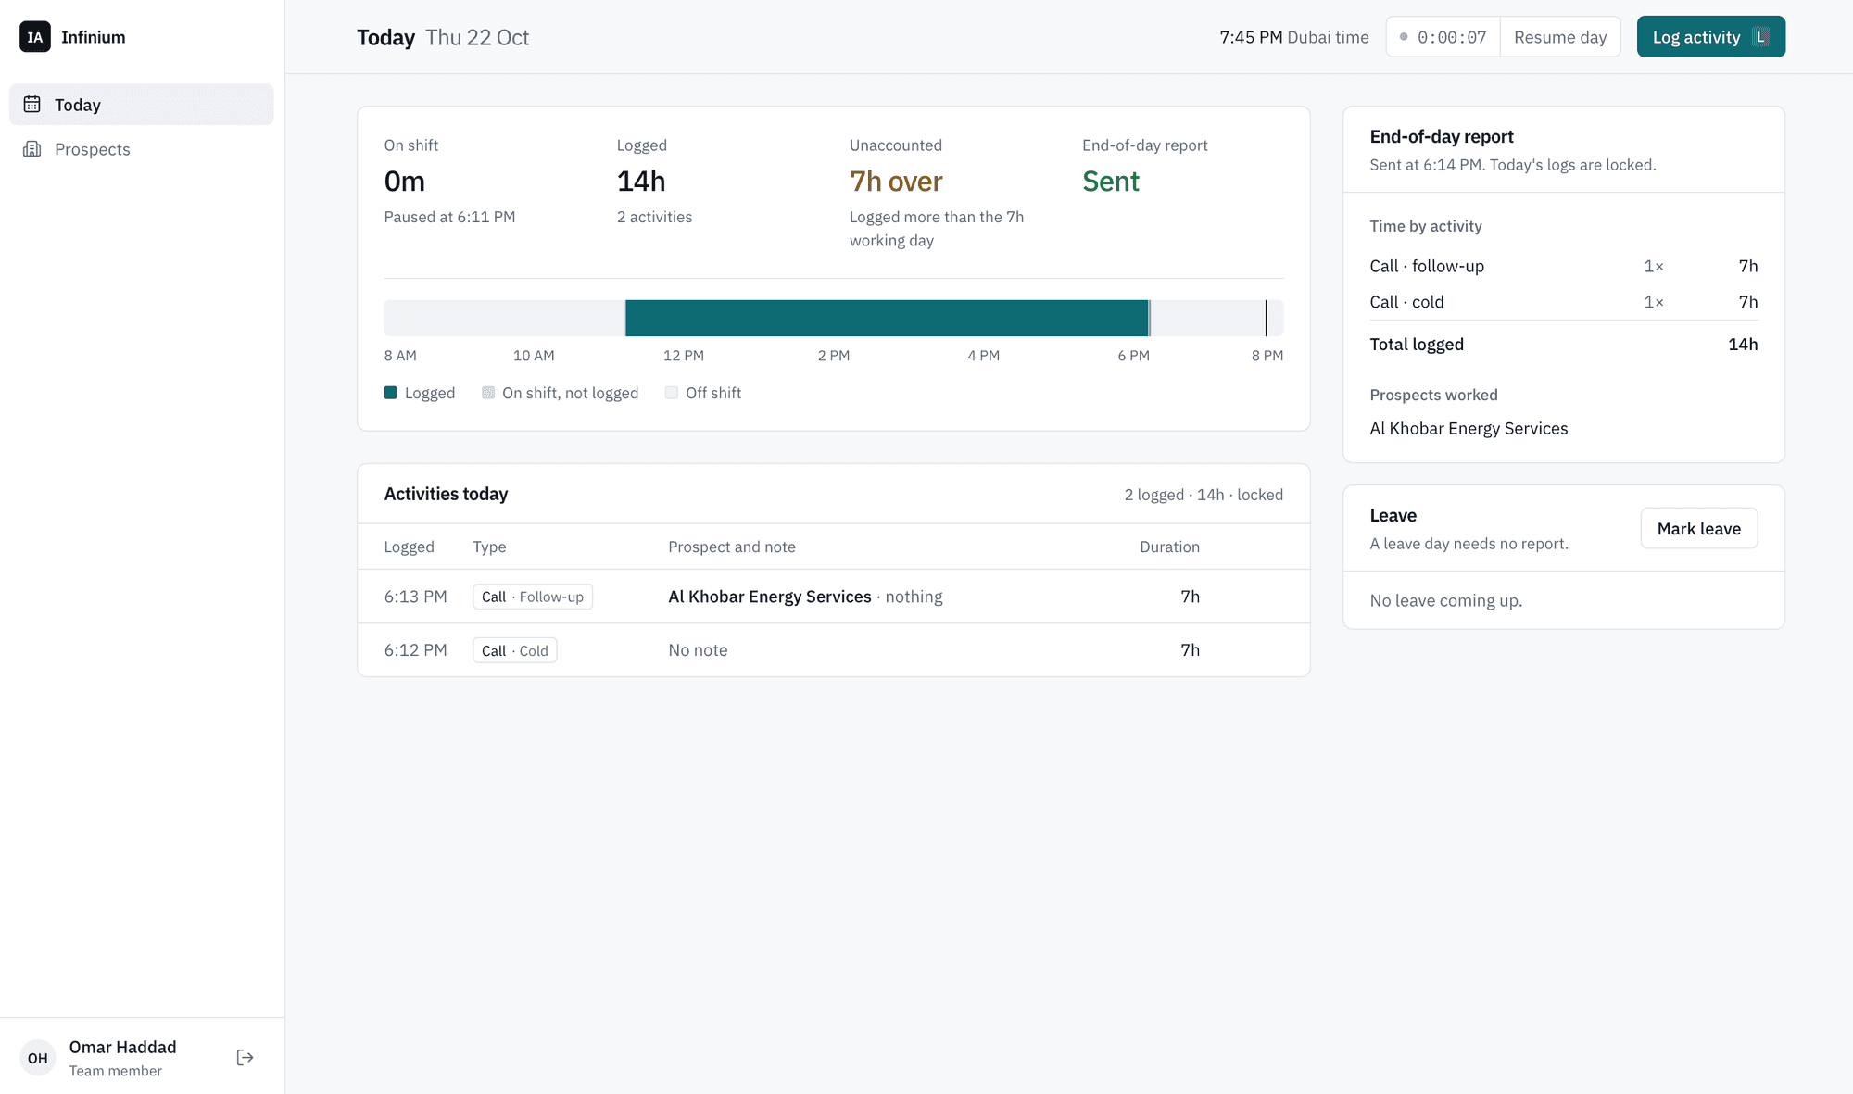Click the L shortcut key badge

[1761, 37]
